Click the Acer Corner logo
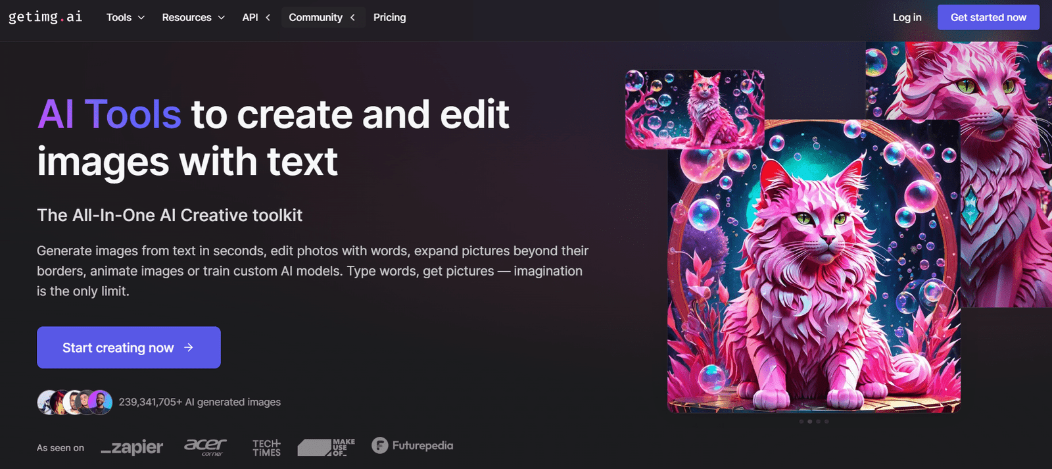Screen dimensions: 1052x469 [x=205, y=447]
